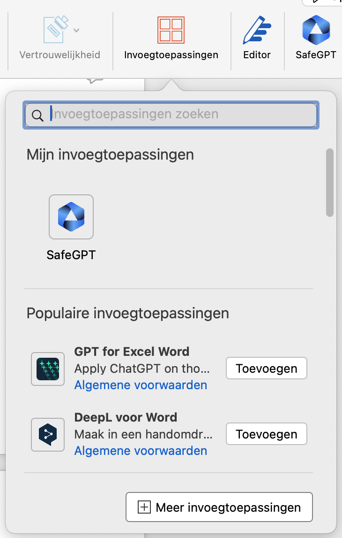Image resolution: width=342 pixels, height=538 pixels.
Task: Expand the Vertrouwelijkheid dropdown chevron
Action: click(x=76, y=30)
